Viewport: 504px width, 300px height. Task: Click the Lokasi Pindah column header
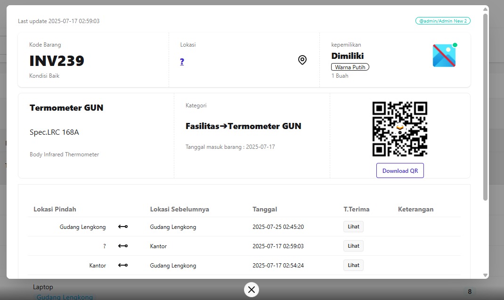(x=55, y=209)
